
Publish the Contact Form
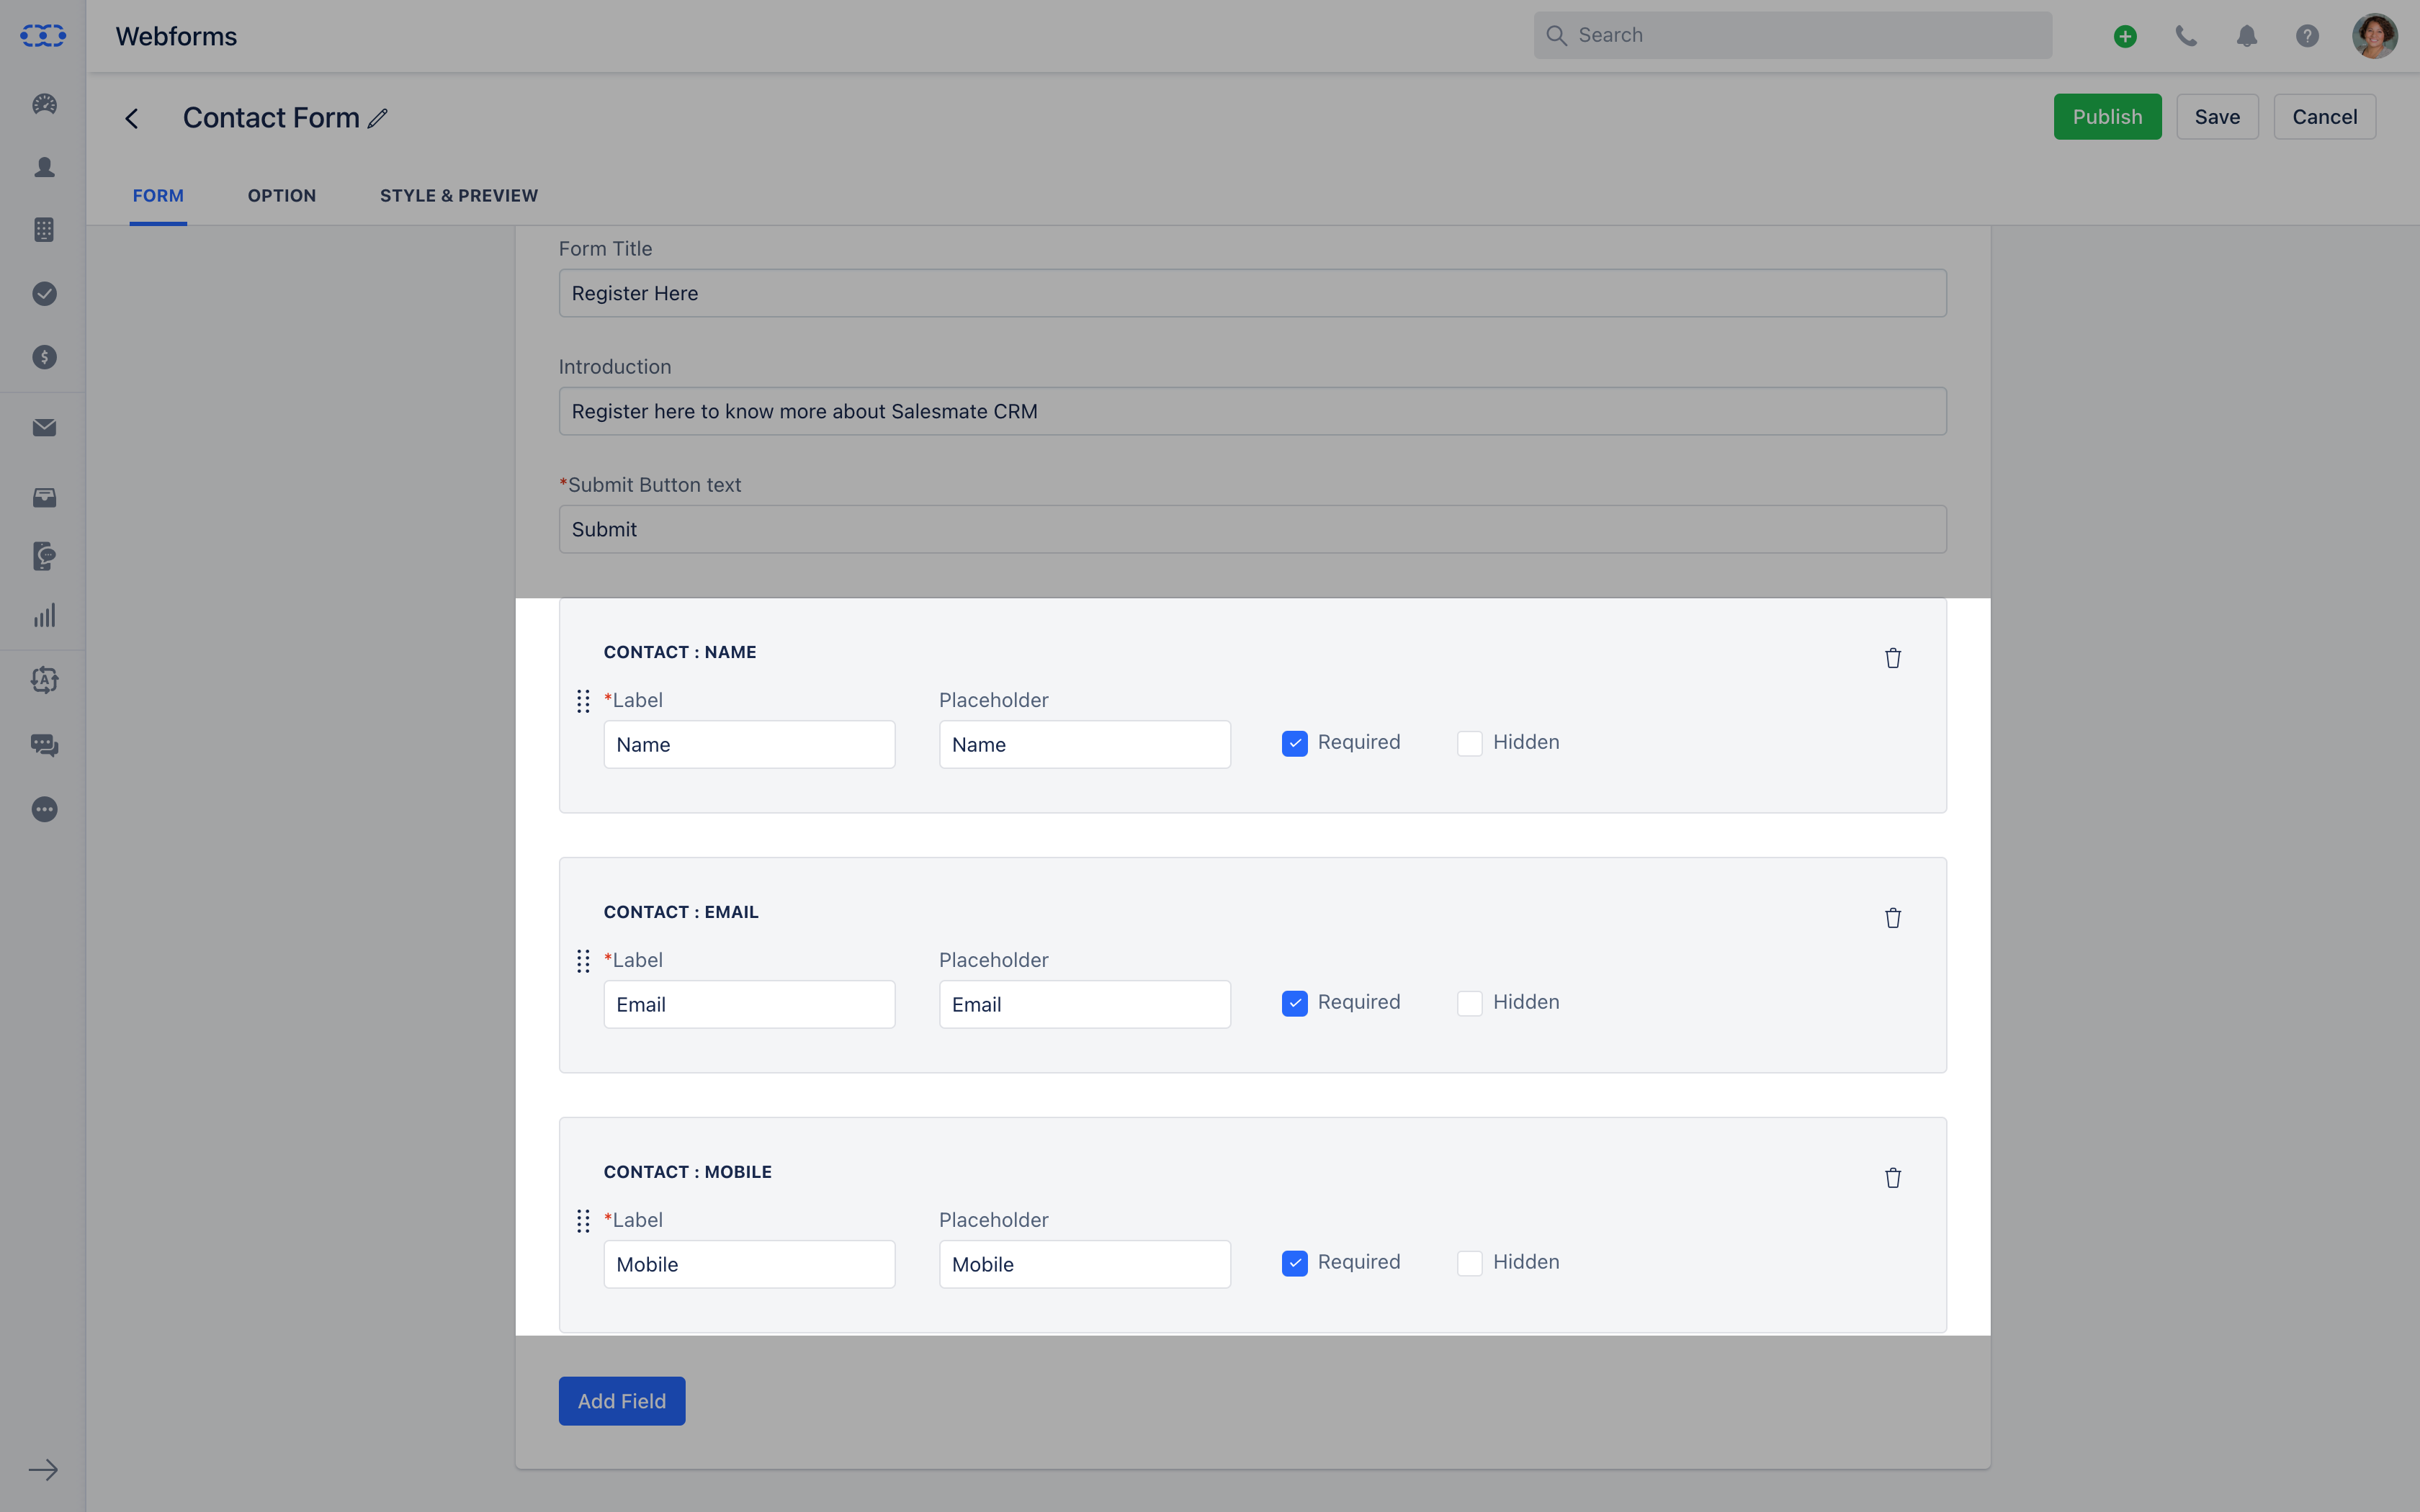tap(2105, 116)
